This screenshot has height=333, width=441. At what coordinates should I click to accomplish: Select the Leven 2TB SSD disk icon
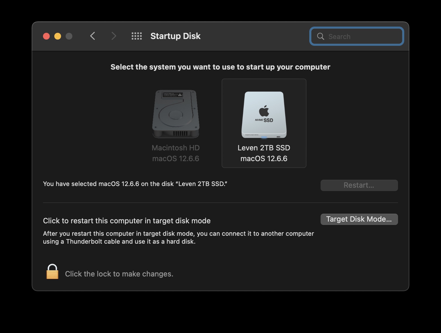[264, 115]
